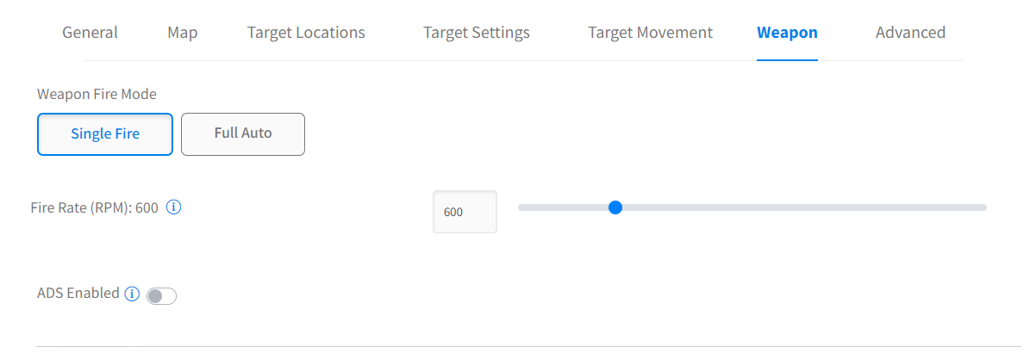Switch to the Advanced tab

pos(910,33)
